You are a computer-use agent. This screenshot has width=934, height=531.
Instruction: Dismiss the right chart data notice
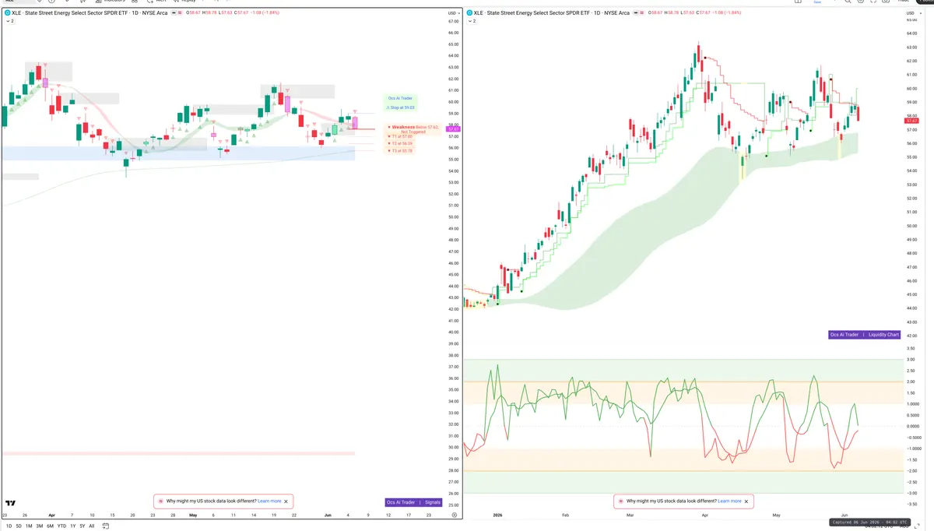tap(746, 501)
